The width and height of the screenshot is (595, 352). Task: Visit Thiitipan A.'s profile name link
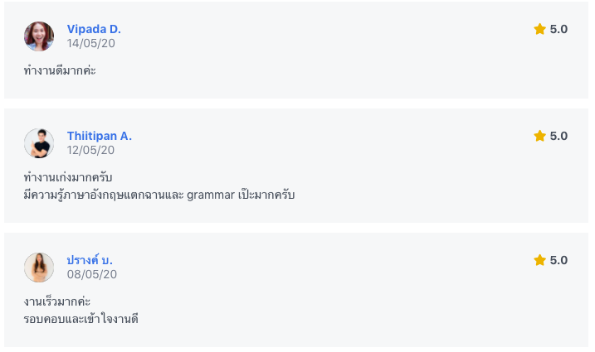click(100, 136)
